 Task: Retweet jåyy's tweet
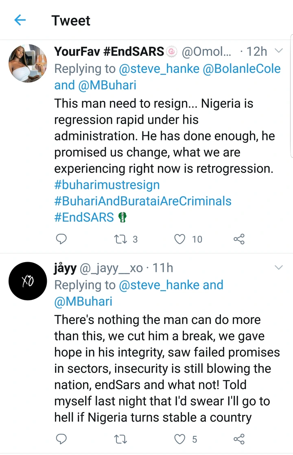coord(121,439)
